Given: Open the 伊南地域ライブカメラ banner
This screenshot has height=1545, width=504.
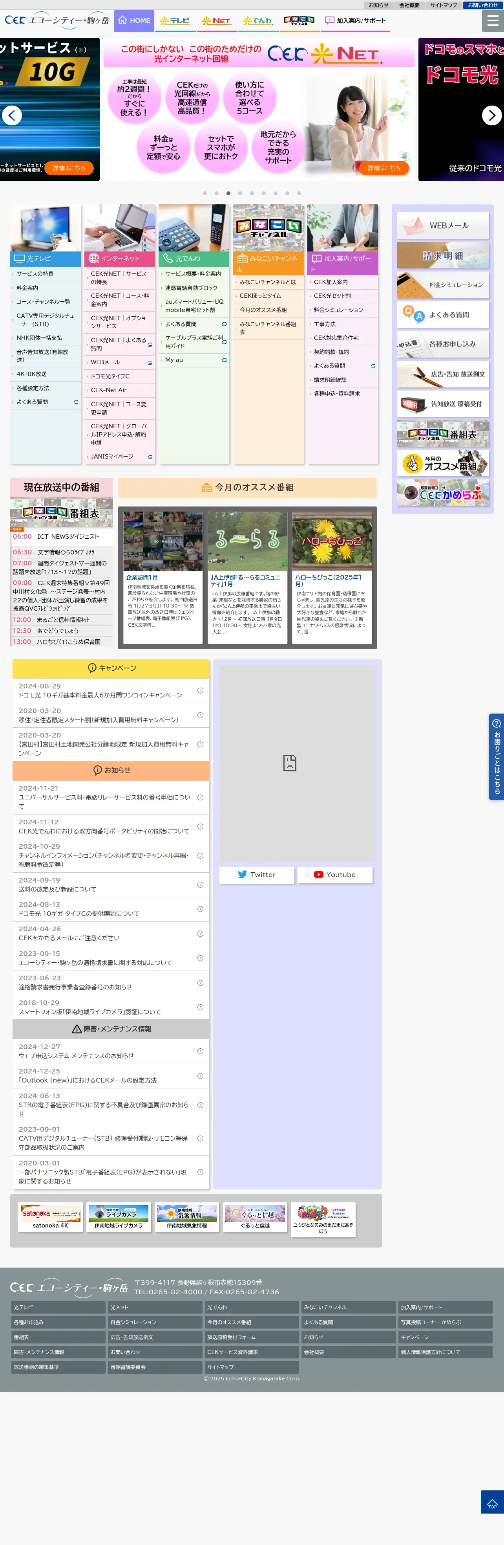Looking at the screenshot, I should click(119, 1217).
